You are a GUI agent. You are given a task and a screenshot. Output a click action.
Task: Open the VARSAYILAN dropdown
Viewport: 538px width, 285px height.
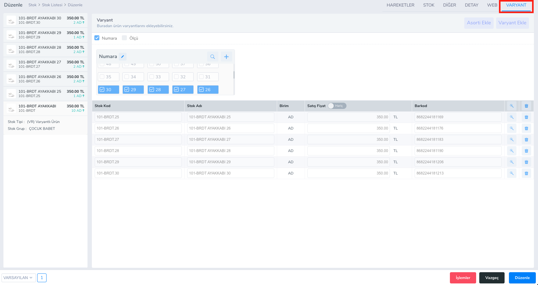pyautogui.click(x=18, y=278)
